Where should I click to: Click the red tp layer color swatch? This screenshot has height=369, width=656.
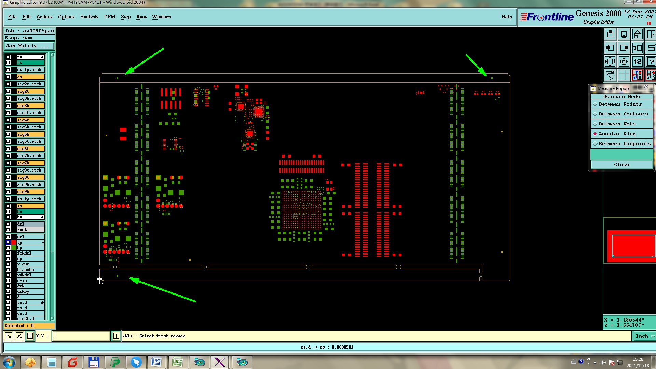[x=14, y=242]
